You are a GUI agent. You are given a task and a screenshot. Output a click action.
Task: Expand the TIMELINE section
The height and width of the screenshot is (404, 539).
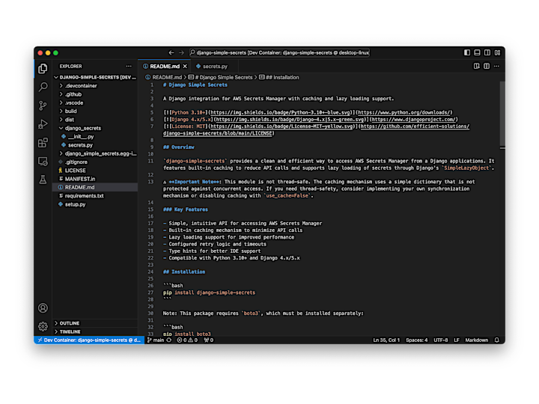tap(95, 332)
